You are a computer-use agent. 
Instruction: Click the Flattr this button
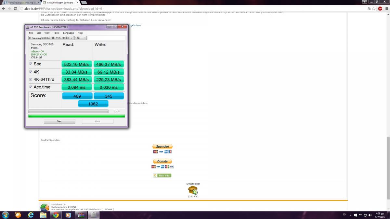pos(162,176)
